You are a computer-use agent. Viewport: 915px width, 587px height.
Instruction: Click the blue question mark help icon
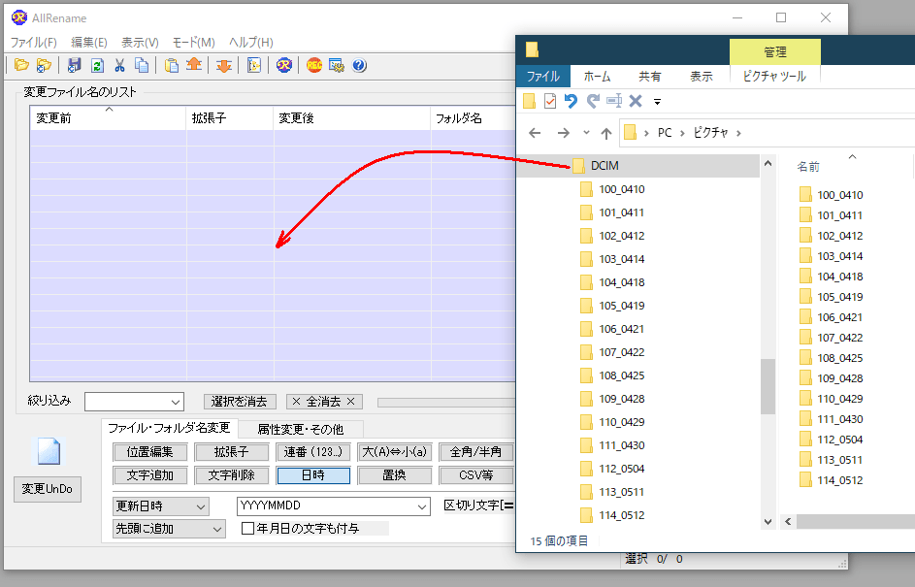pyautogui.click(x=359, y=66)
